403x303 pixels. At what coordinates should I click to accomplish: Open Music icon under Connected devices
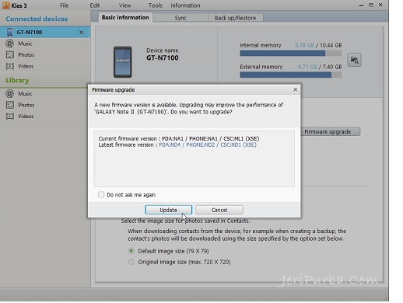(10, 44)
